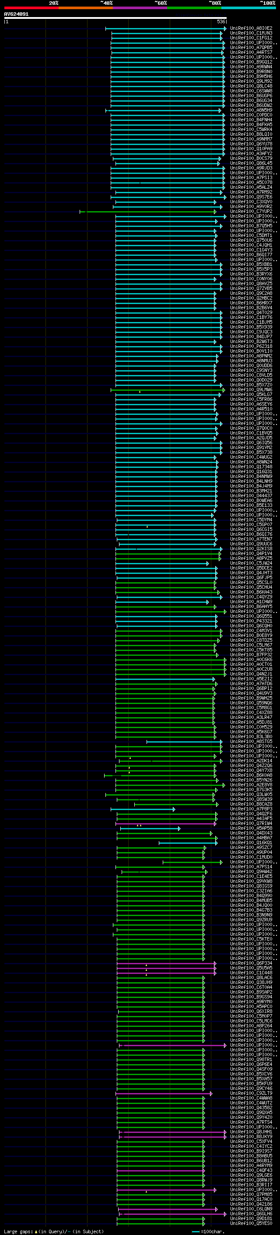The image size is (280, 1235).
Task: Select hit label UniRef100_Q9S7E6
Action: [251, 197]
